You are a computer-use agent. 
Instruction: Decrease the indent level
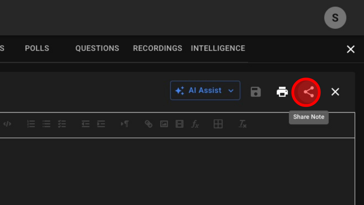pyautogui.click(x=86, y=124)
